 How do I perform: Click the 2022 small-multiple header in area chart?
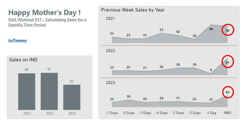click(x=111, y=51)
